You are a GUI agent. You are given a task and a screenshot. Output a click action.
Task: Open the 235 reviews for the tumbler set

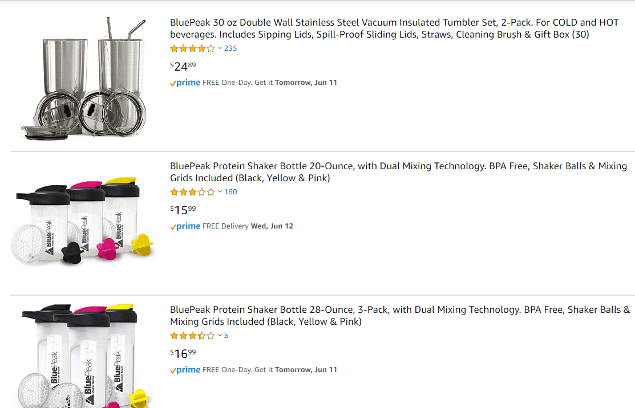[x=230, y=48]
